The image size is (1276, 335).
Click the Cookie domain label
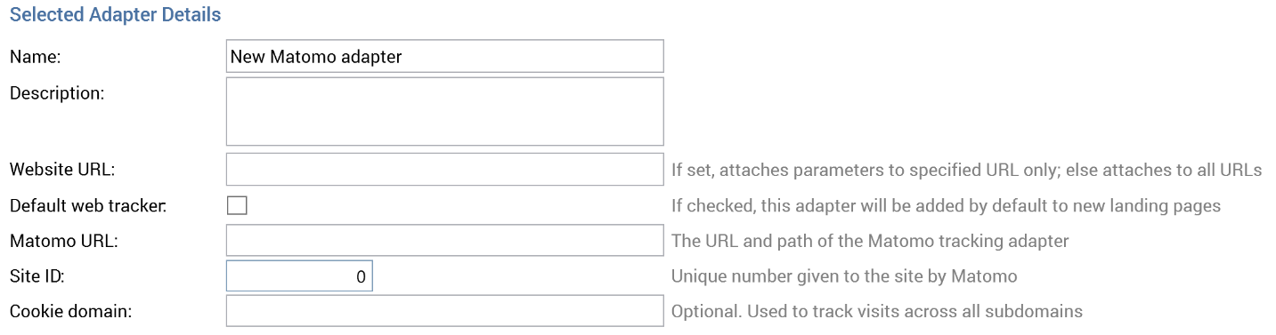[x=70, y=311]
